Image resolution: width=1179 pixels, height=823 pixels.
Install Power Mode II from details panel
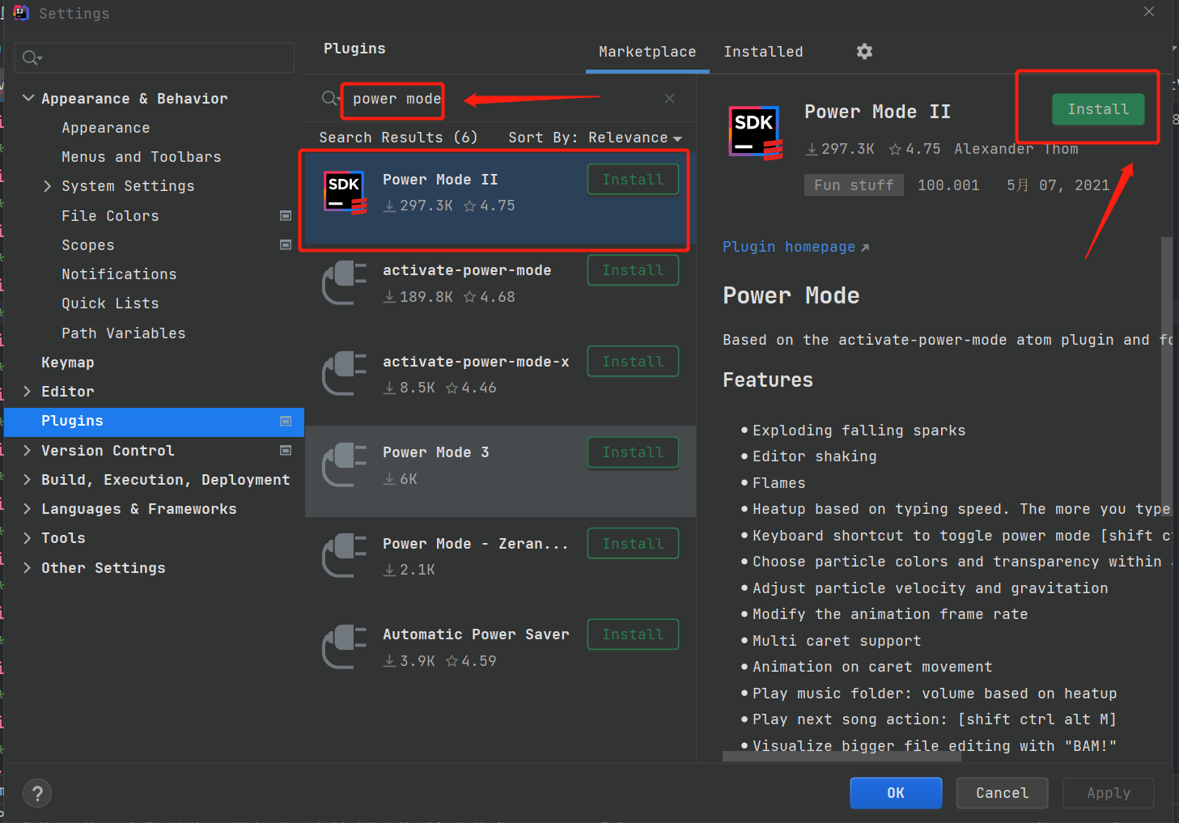[1098, 109]
